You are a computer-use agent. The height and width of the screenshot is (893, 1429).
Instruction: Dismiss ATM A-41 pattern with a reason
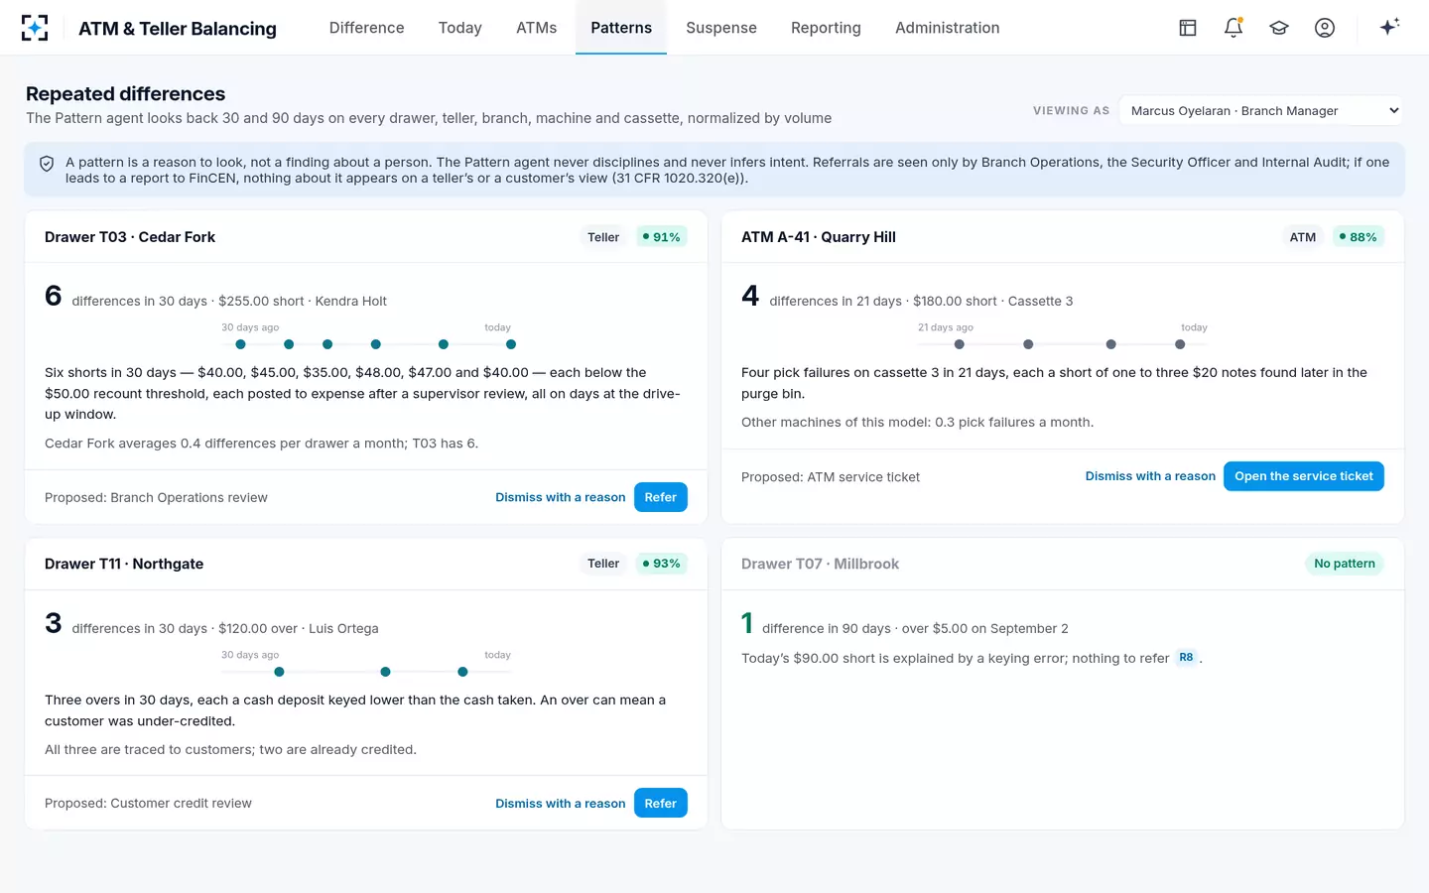(1150, 476)
